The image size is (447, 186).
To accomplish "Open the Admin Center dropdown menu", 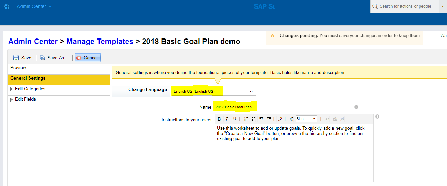I will (x=34, y=6).
